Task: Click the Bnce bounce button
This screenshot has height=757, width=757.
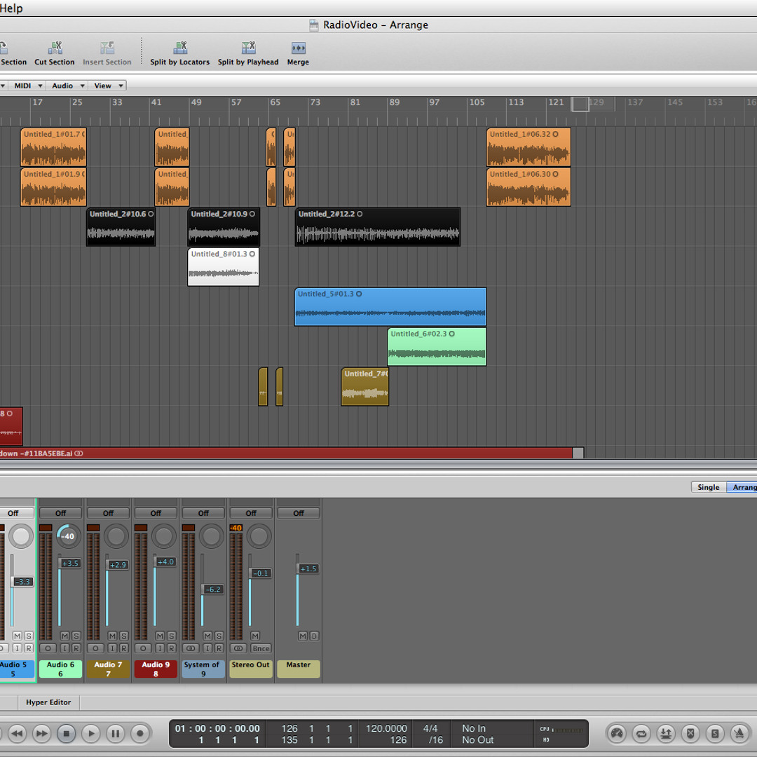Action: tap(261, 648)
